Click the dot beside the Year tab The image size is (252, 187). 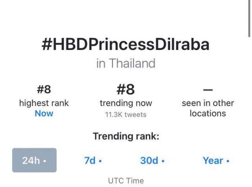click(228, 161)
